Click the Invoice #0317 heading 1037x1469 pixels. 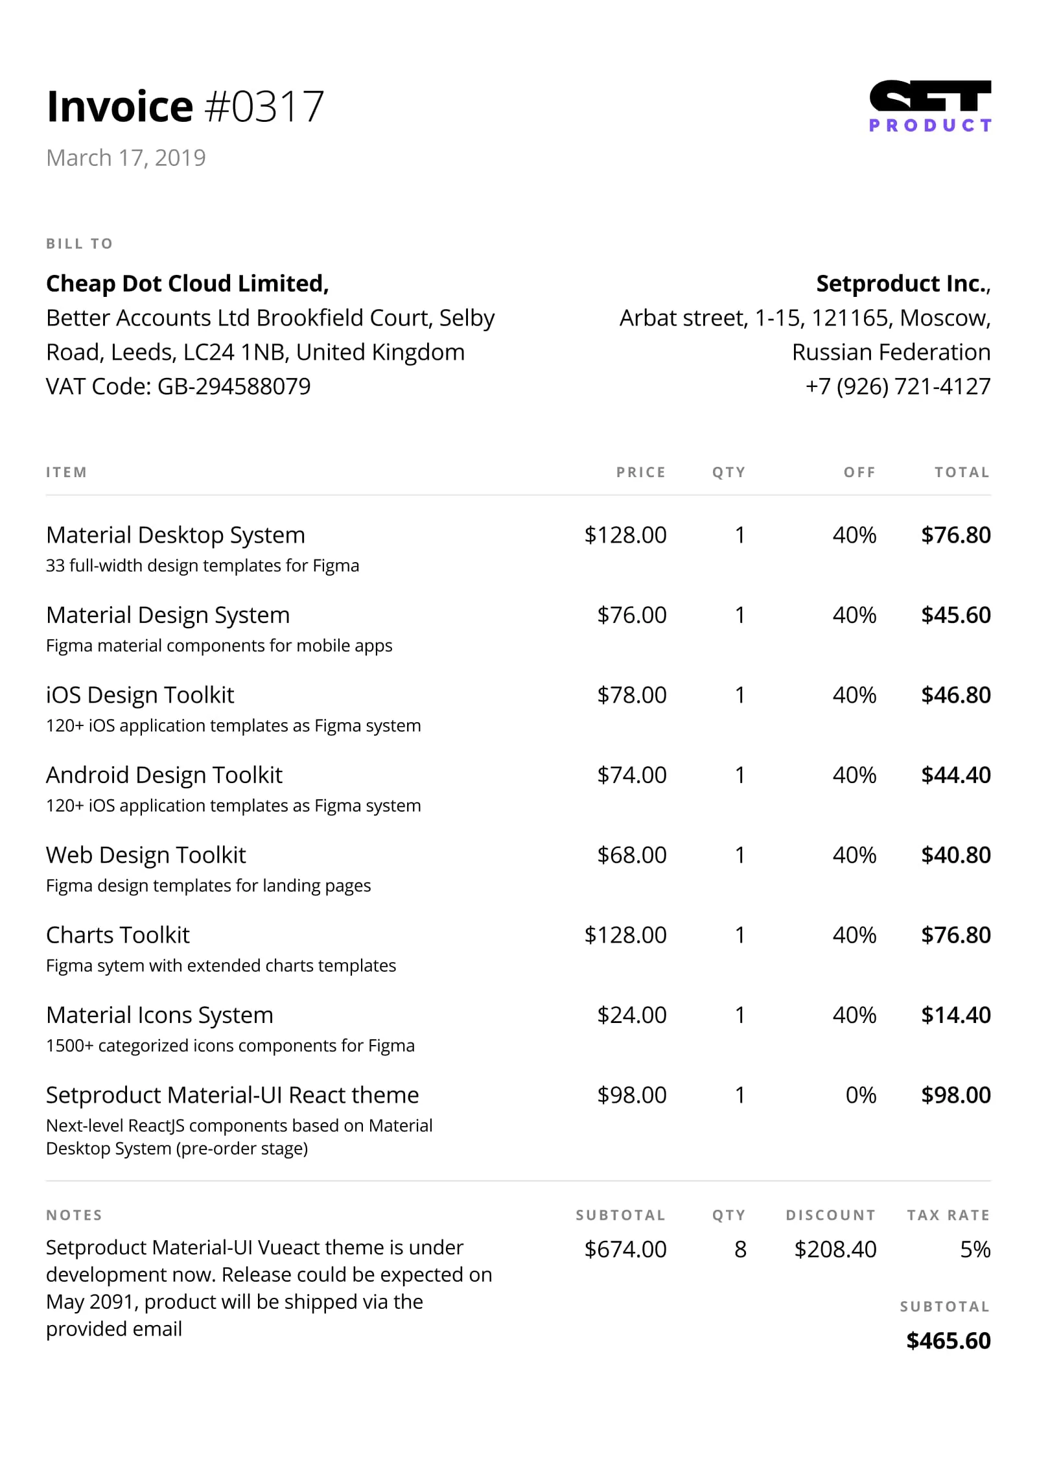click(185, 106)
